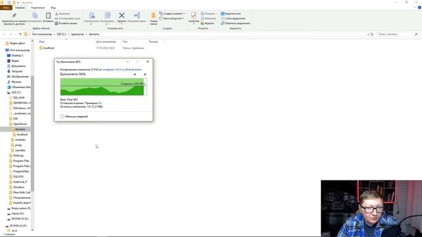Image resolution: width=422 pixels, height=237 pixels.
Task: Select the SQL2019 folder in tree
Action: 16,176
